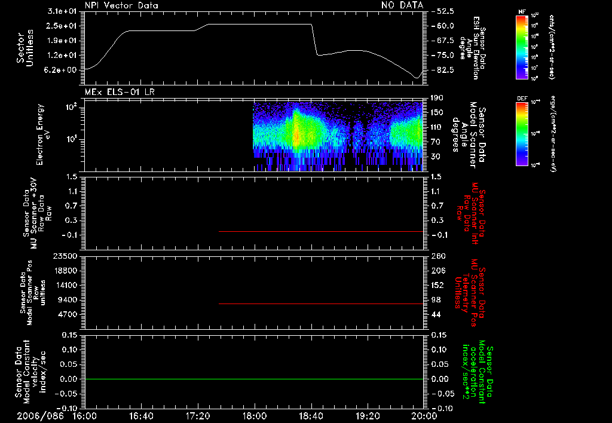The height and width of the screenshot is (423, 612).
Task: Click the 'cnts/(cm**2-sr-sec)' units label
Action: click(x=552, y=47)
